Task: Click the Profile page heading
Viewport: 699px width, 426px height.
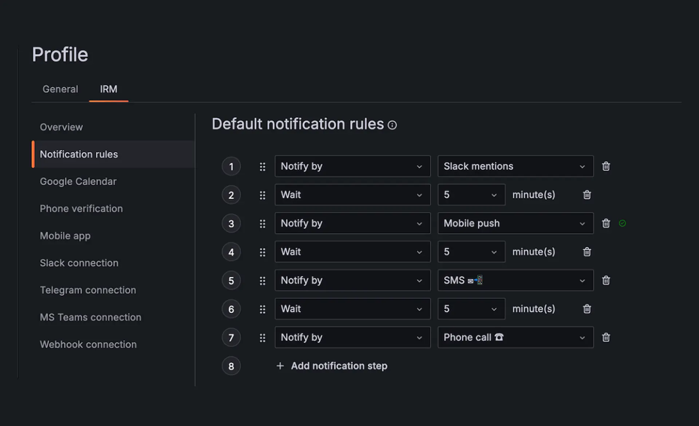Action: pos(60,55)
